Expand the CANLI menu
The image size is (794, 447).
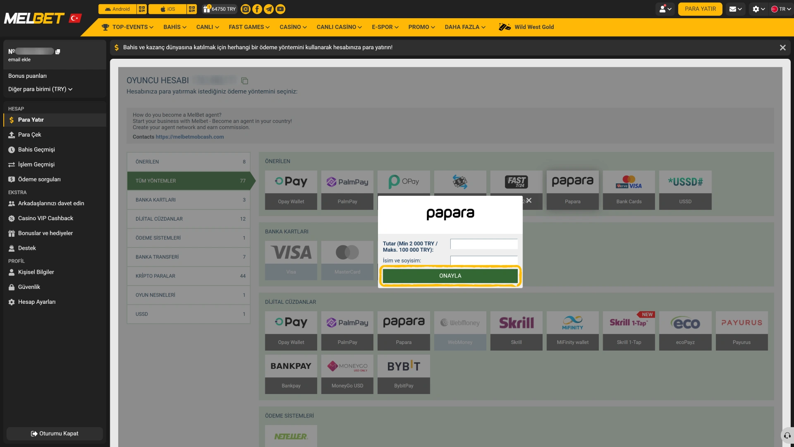click(x=208, y=27)
